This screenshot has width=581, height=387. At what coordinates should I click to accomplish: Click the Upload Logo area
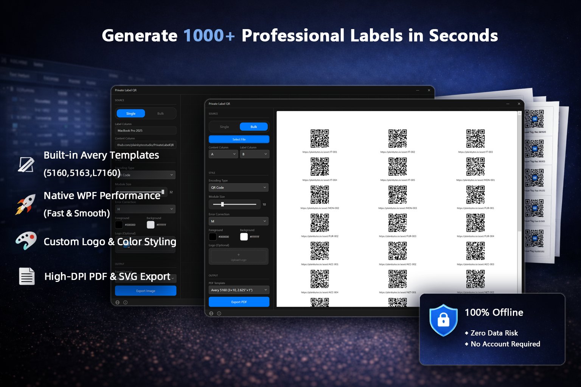(238, 256)
